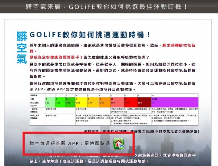Click the dark banner title 髒空氣來襲
Screen dimensions: 218x166
43,7
